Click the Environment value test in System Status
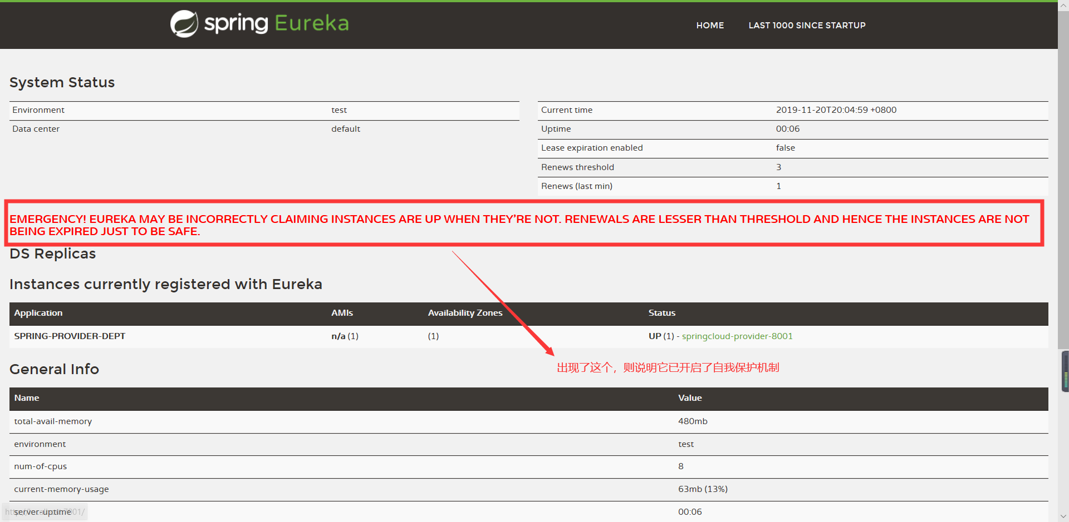The height and width of the screenshot is (522, 1069). pyautogui.click(x=339, y=110)
